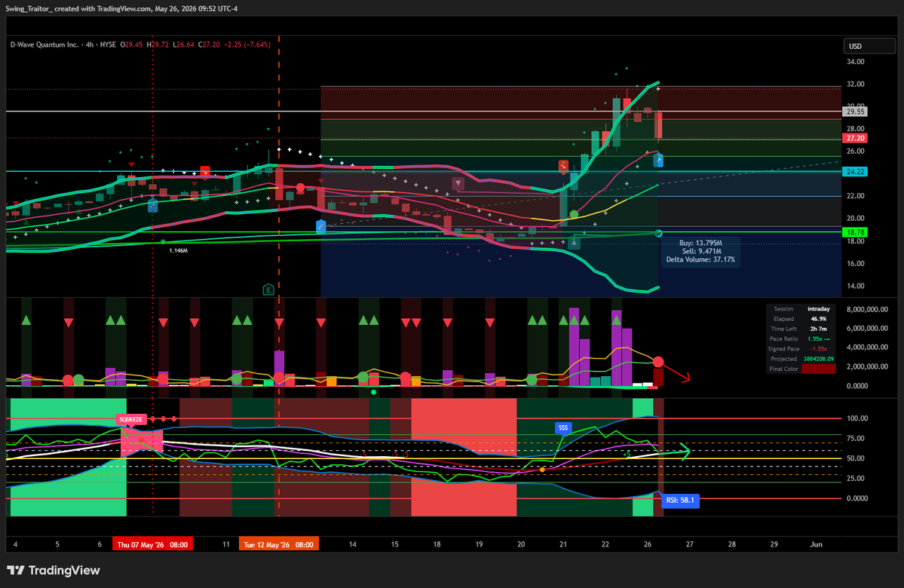Click the cyan 24.22 price level label
The width and height of the screenshot is (904, 588).
[855, 172]
